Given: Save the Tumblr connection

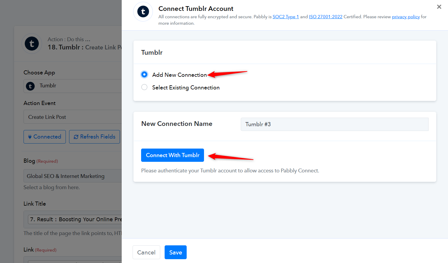Looking at the screenshot, I should pyautogui.click(x=175, y=252).
